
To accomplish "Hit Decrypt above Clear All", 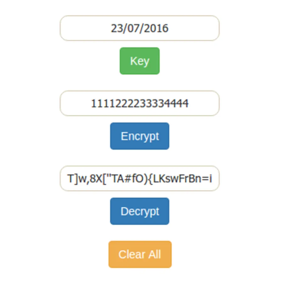I will [140, 211].
